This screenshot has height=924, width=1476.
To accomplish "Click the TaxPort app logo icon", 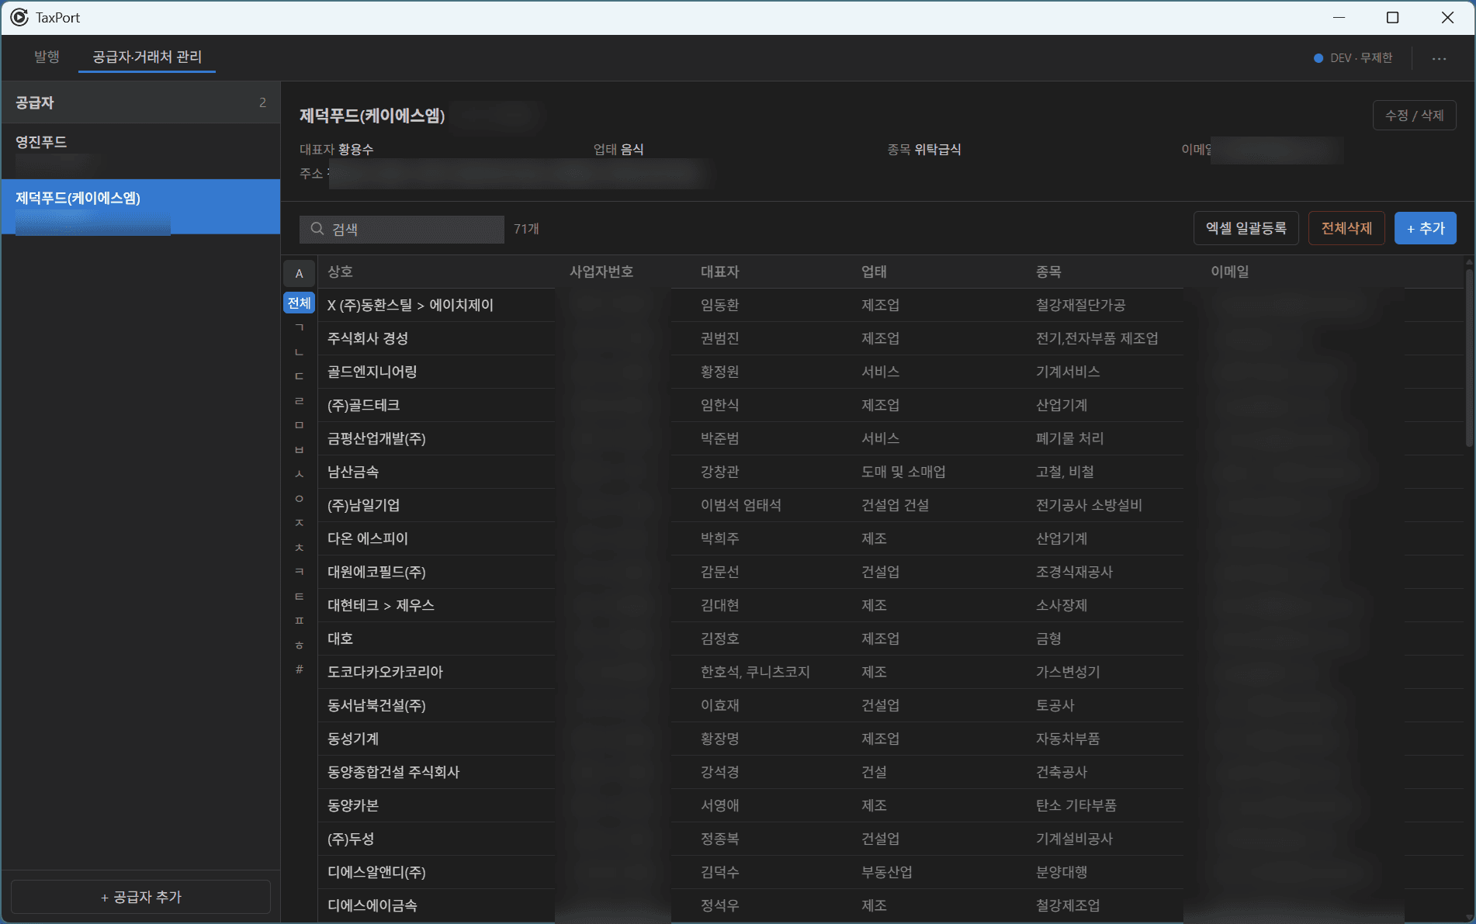I will coord(19,17).
